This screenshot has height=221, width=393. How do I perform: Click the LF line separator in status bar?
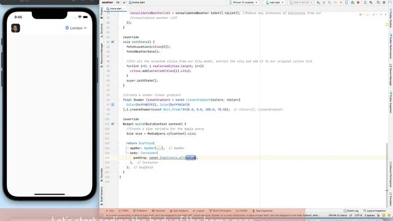pos(351,215)
